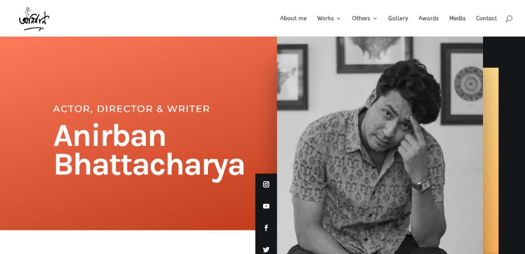The image size is (525, 254).
Task: Click the black-and-white portrait photo
Action: pyautogui.click(x=380, y=145)
